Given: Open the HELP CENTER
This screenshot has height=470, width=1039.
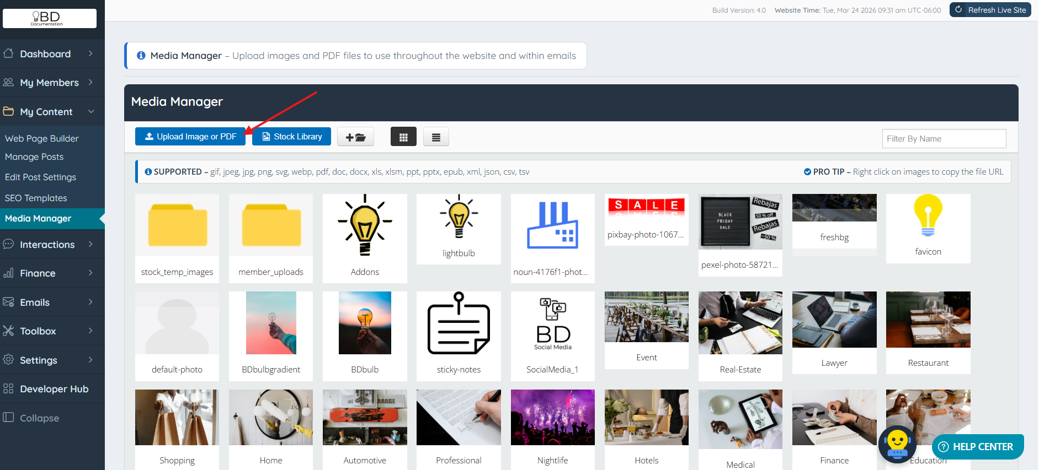Looking at the screenshot, I should coord(977,447).
